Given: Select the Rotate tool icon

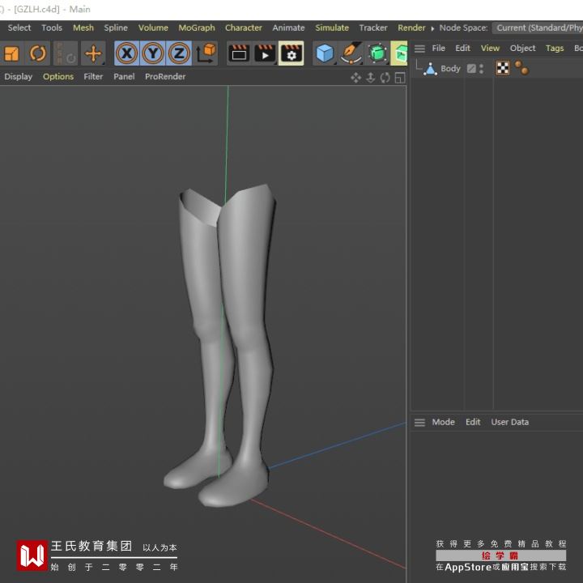Looking at the screenshot, I should tap(38, 53).
